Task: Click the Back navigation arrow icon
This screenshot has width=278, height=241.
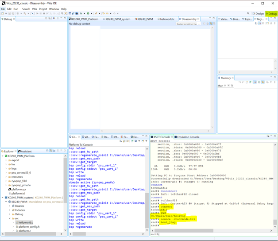Action: click(107, 13)
